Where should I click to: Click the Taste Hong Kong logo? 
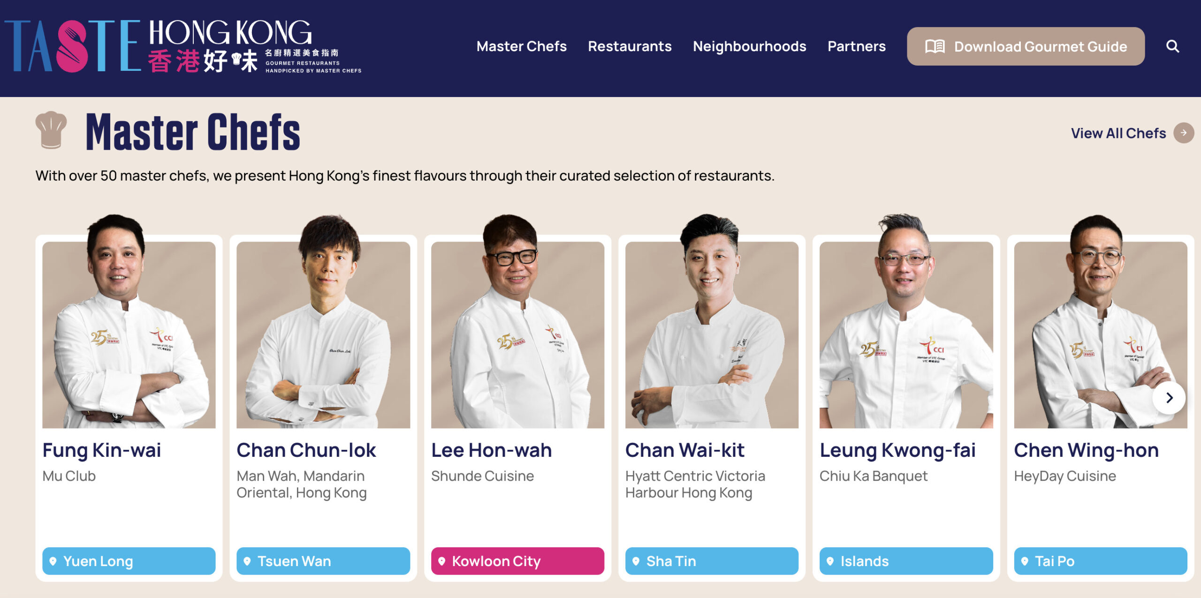click(183, 46)
